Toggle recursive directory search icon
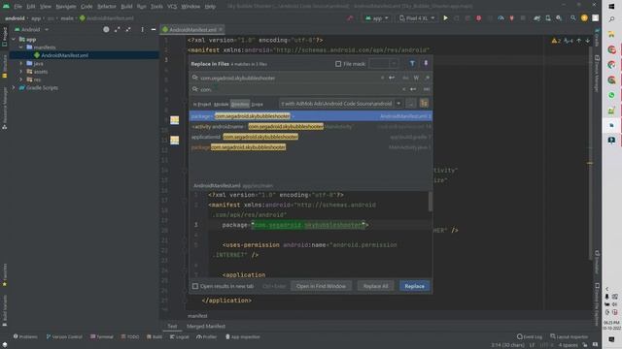This screenshot has height=349, width=622. 424,104
